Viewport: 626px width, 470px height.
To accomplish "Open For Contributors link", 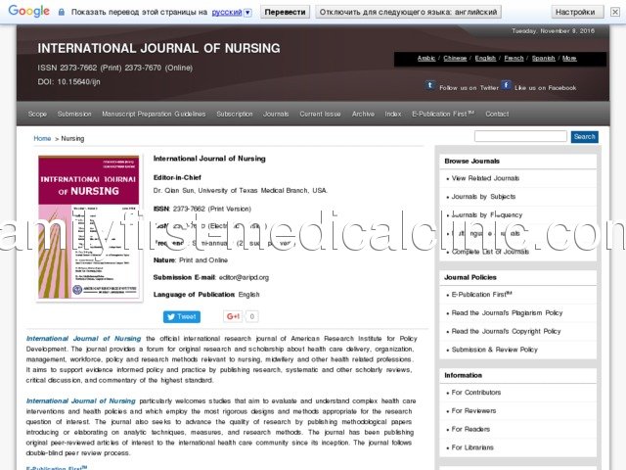I will click(x=476, y=393).
